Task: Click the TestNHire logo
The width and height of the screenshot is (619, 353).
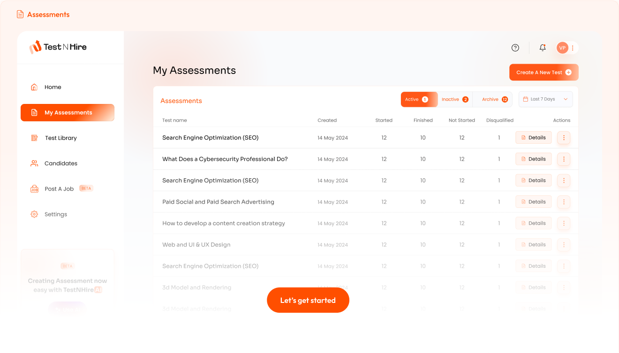Action: (x=58, y=47)
